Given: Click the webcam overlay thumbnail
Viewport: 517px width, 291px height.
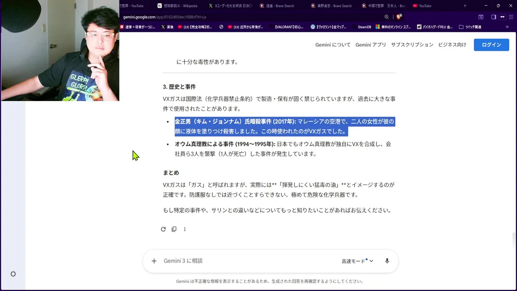Looking at the screenshot, I should [60, 50].
